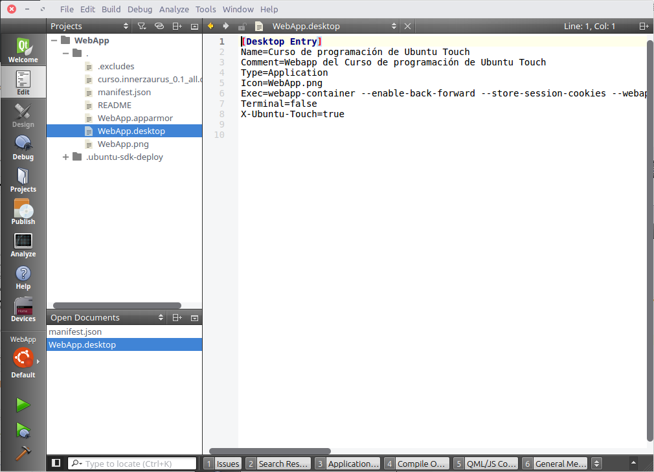This screenshot has width=654, height=472.
Task: Open the Projects mode in sidebar
Action: tap(23, 180)
